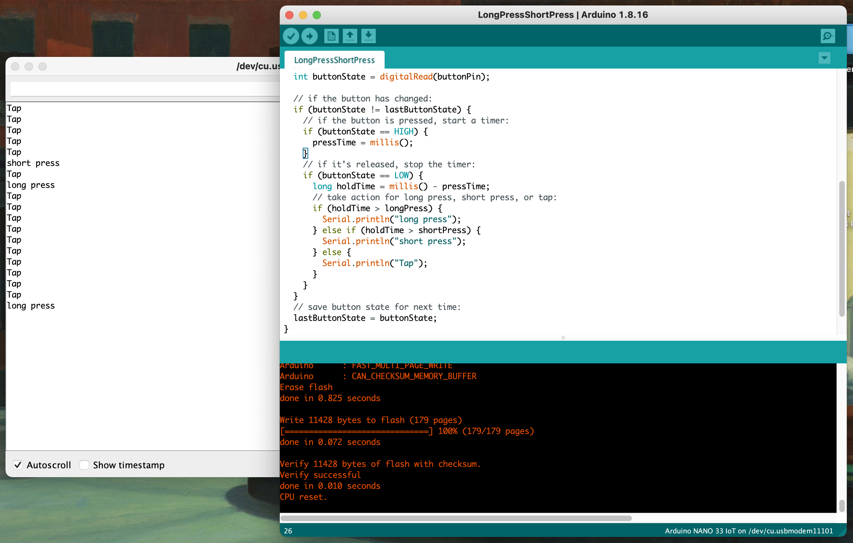Enable the Show timestamp checkbox

tap(84, 465)
